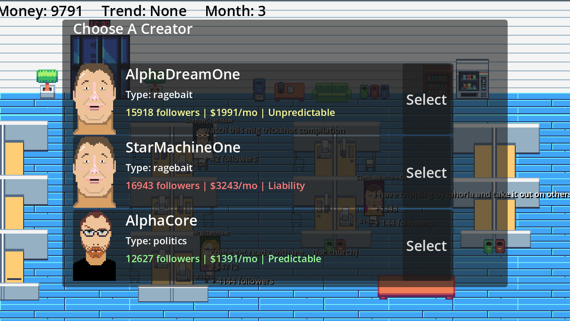Click the "Money: 9791" counter
The height and width of the screenshot is (321, 570).
tap(41, 11)
